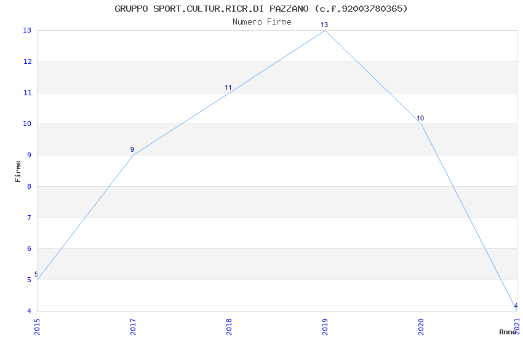Click the x-axis year label 2017
Screen dimensions: 523x338
pyautogui.click(x=133, y=327)
